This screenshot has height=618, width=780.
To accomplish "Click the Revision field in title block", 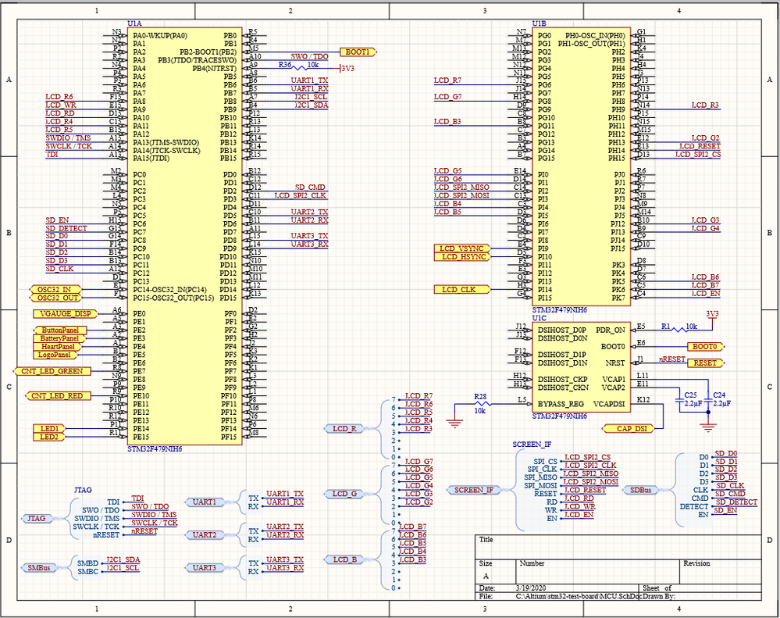I will click(721, 571).
